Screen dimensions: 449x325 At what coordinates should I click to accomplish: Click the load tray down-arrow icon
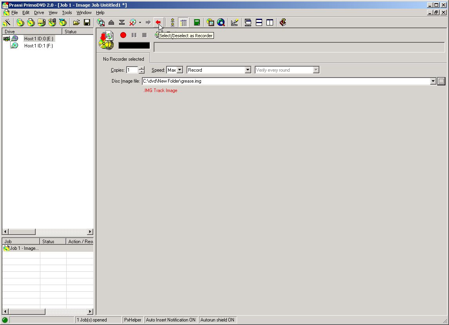[x=122, y=22]
